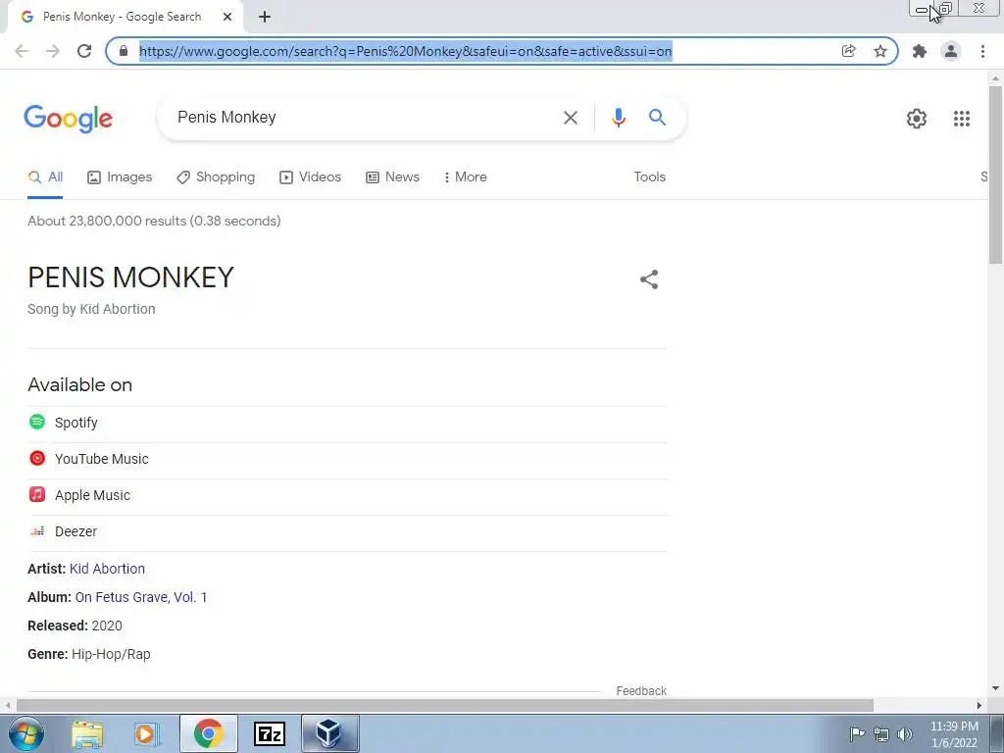Submit search with the magnifier icon

657,118
